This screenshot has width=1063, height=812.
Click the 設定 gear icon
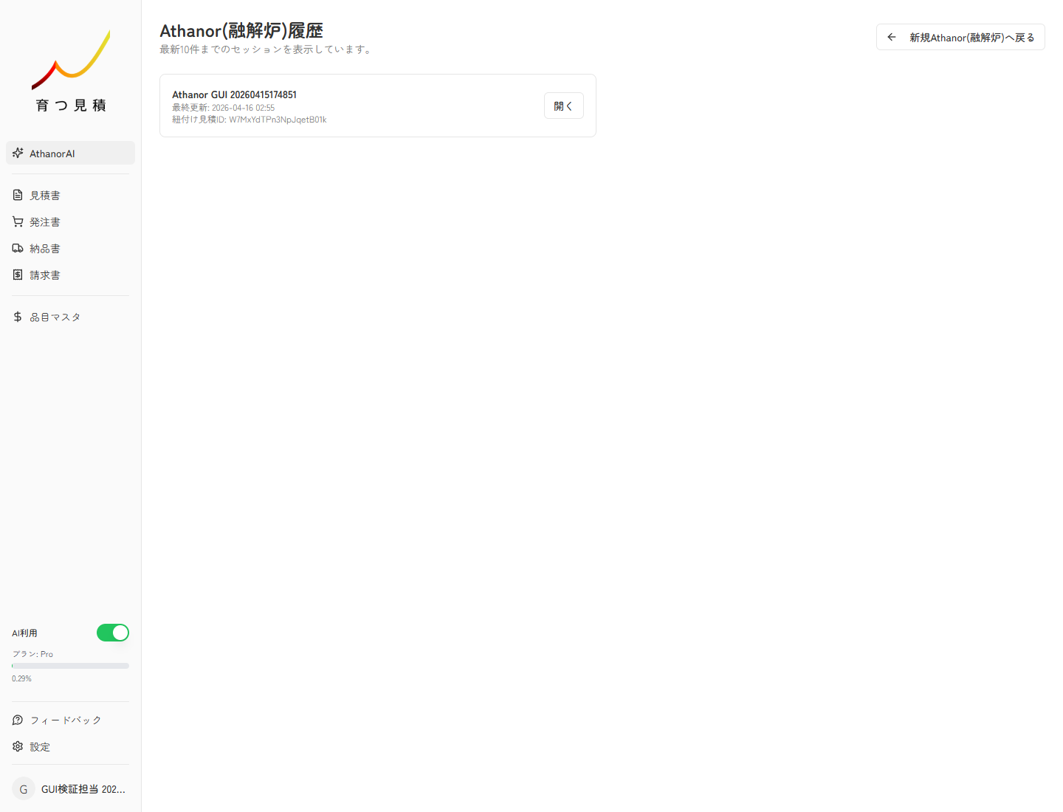tap(18, 746)
